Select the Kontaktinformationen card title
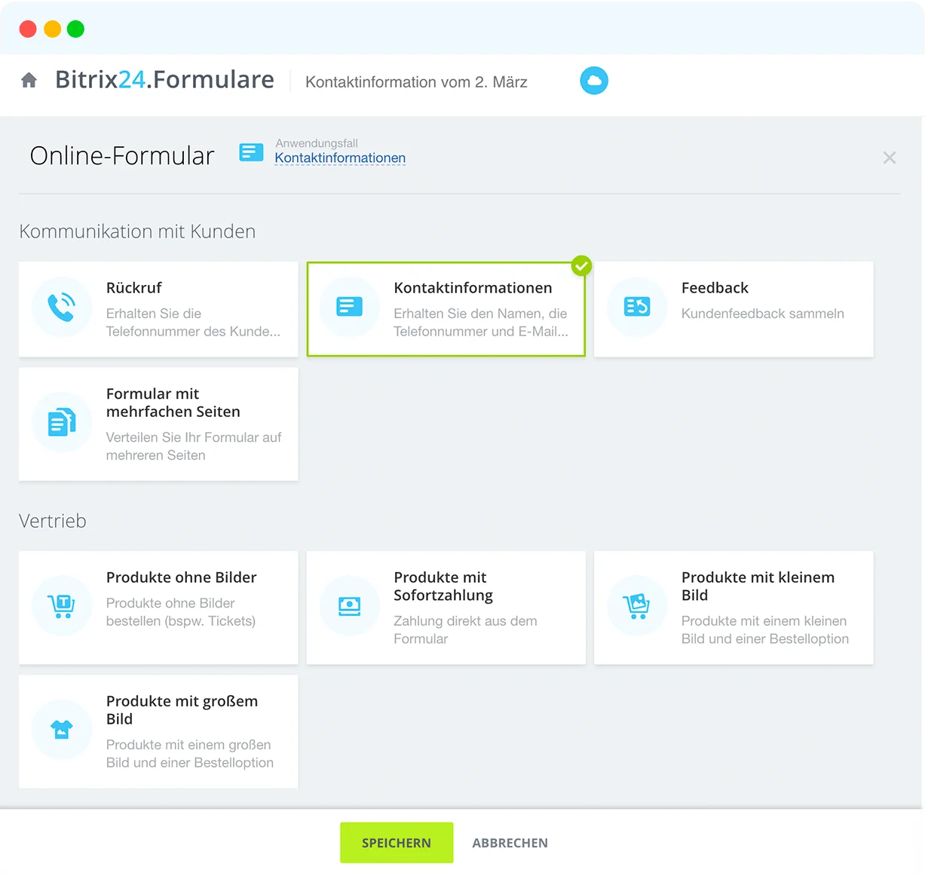 tap(473, 288)
